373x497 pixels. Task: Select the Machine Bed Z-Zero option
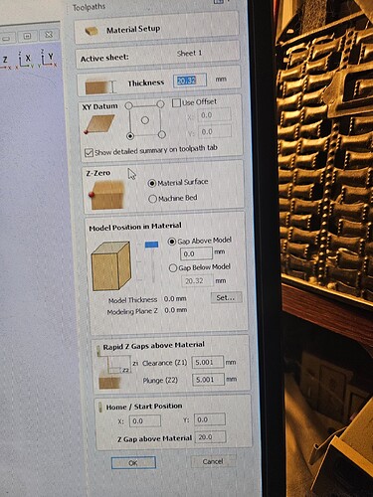click(x=152, y=199)
